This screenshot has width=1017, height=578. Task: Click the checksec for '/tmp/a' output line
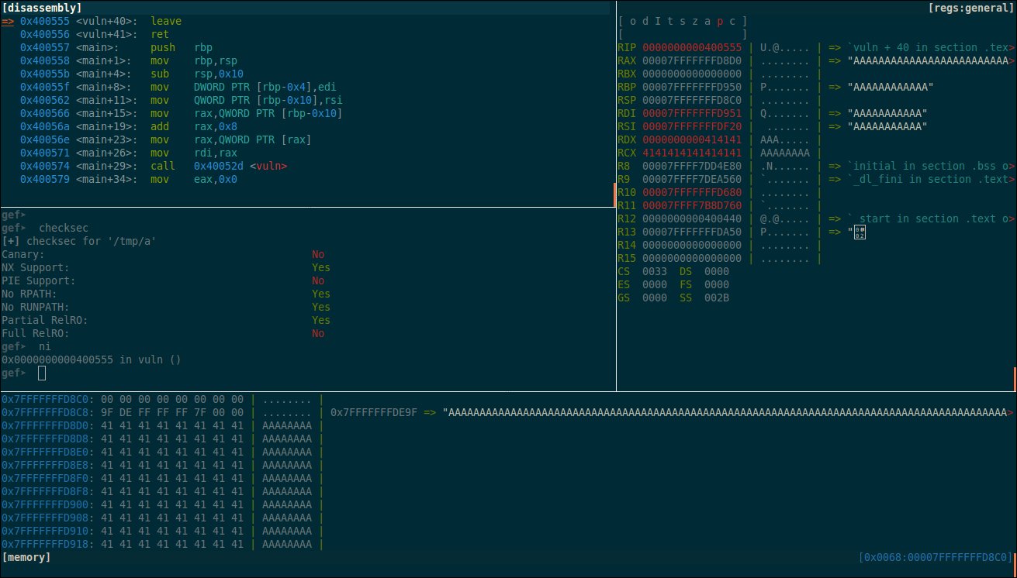click(79, 240)
